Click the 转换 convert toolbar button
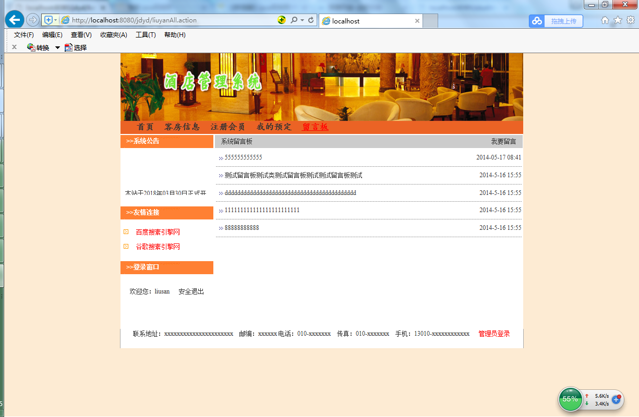The width and height of the screenshot is (639, 417). tap(38, 47)
